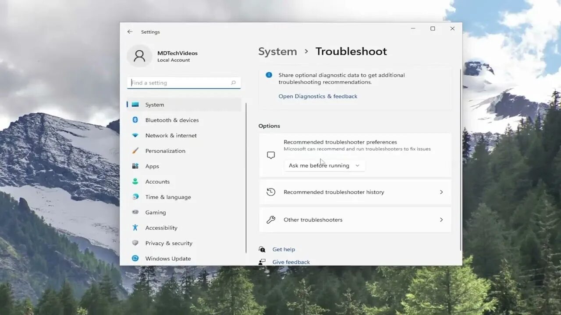Open Bluetooth & devices settings
This screenshot has height=315, width=561.
tap(184, 120)
